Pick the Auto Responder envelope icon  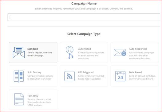pos(120,52)
